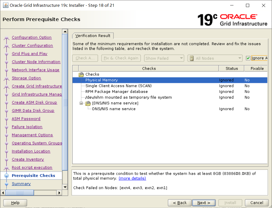Open the more details link
The image size is (272, 208).
point(132,178)
